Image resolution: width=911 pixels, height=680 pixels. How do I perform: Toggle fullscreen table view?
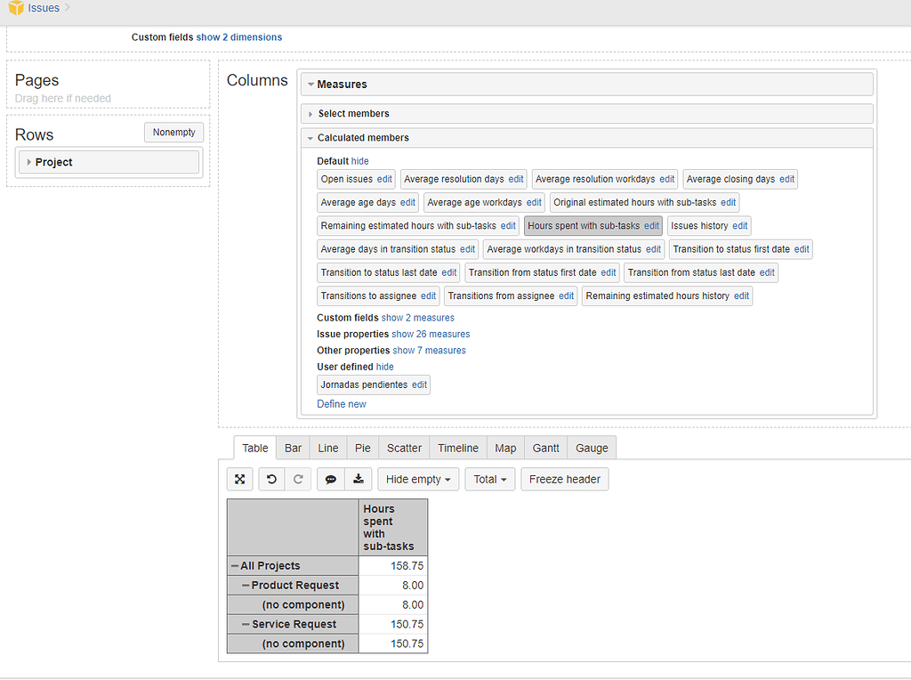click(x=238, y=479)
